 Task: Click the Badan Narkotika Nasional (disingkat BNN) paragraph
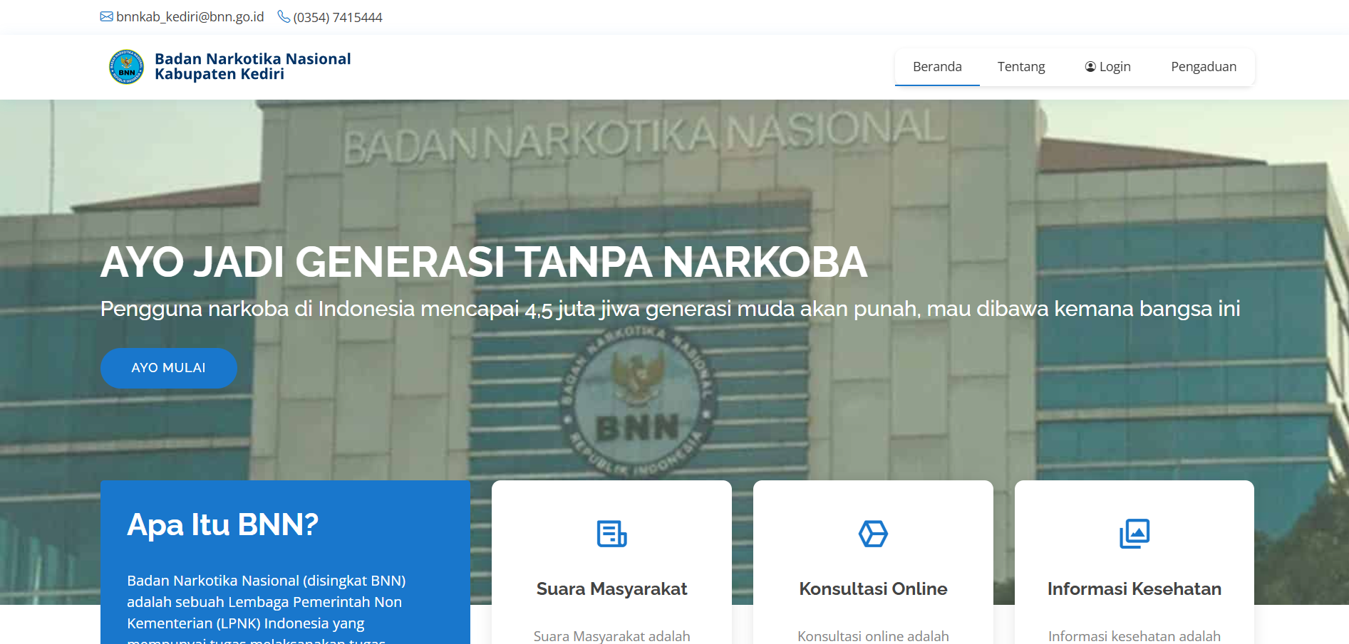pos(267,608)
